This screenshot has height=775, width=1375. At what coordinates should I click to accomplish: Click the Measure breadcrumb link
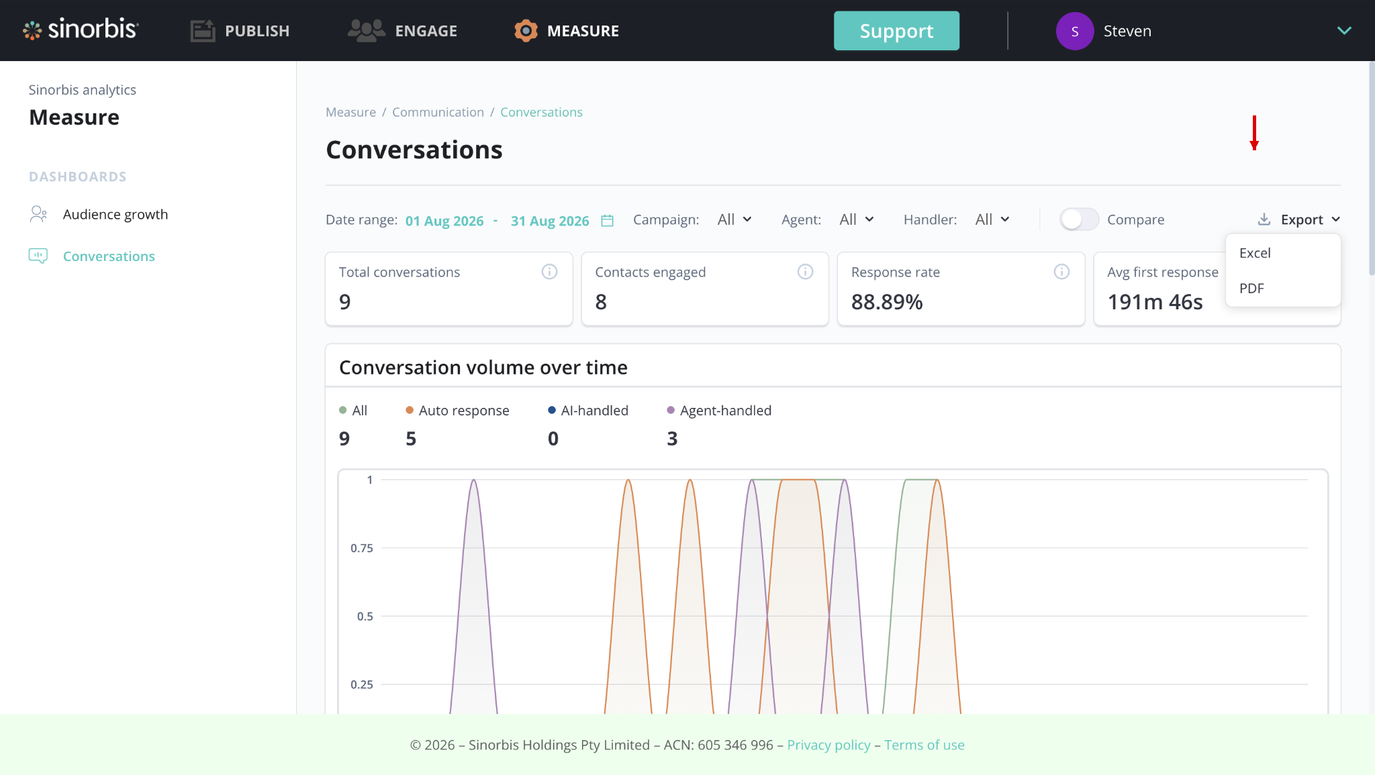(350, 112)
